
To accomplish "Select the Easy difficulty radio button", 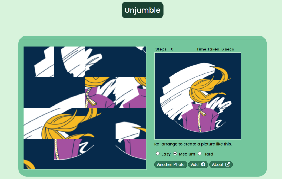I will [x=158, y=154].
